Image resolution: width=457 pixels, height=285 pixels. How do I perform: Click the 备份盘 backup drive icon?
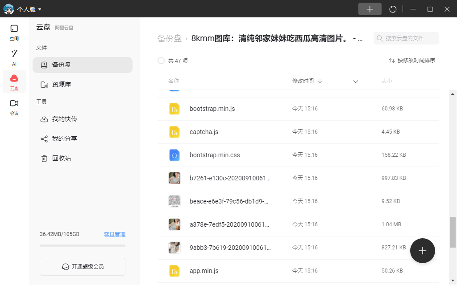pos(44,65)
